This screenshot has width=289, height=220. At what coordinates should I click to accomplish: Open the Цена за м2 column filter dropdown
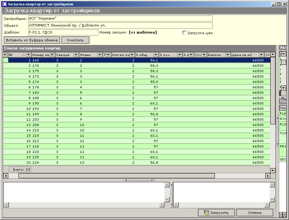coord(261,55)
